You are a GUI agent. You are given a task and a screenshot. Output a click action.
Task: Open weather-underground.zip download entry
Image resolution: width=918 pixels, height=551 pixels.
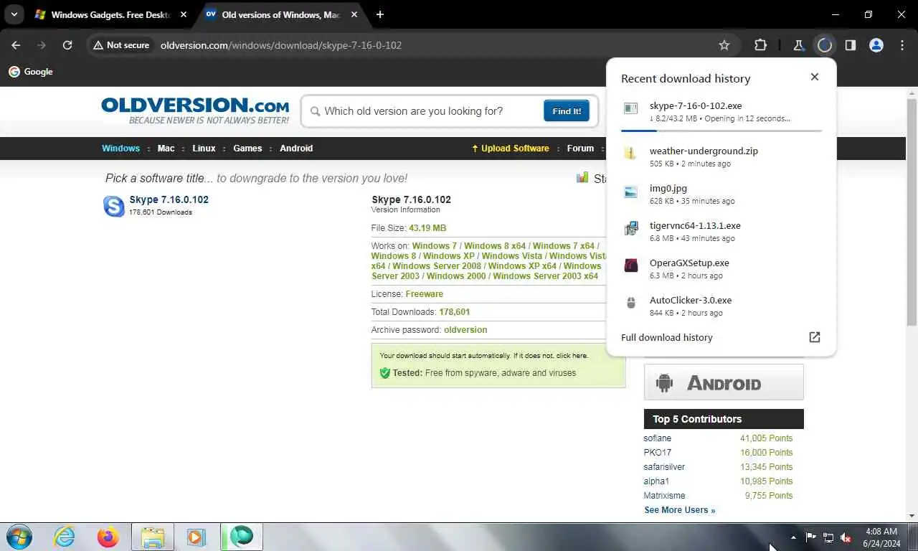coord(721,156)
